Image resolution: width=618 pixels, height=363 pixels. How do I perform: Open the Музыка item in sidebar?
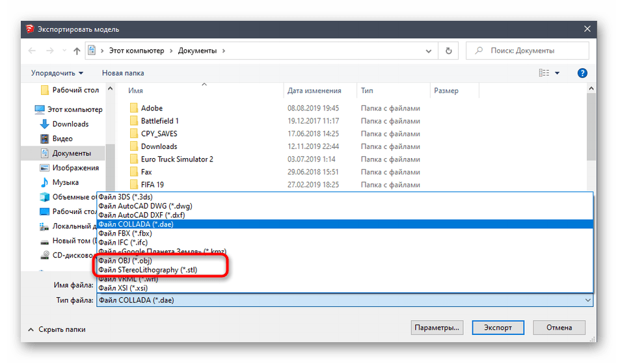pos(44,182)
